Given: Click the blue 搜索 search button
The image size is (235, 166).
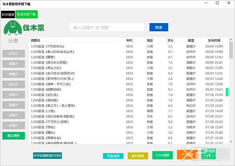Looking at the screenshot, I should coord(159,27).
